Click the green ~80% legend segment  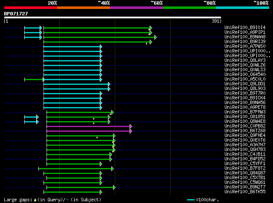189,8
